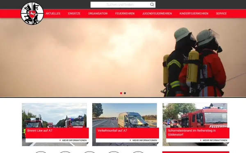Click 'Schornsteinbrand im Reiherstieg in Gödenstorf' headline

point(191,133)
